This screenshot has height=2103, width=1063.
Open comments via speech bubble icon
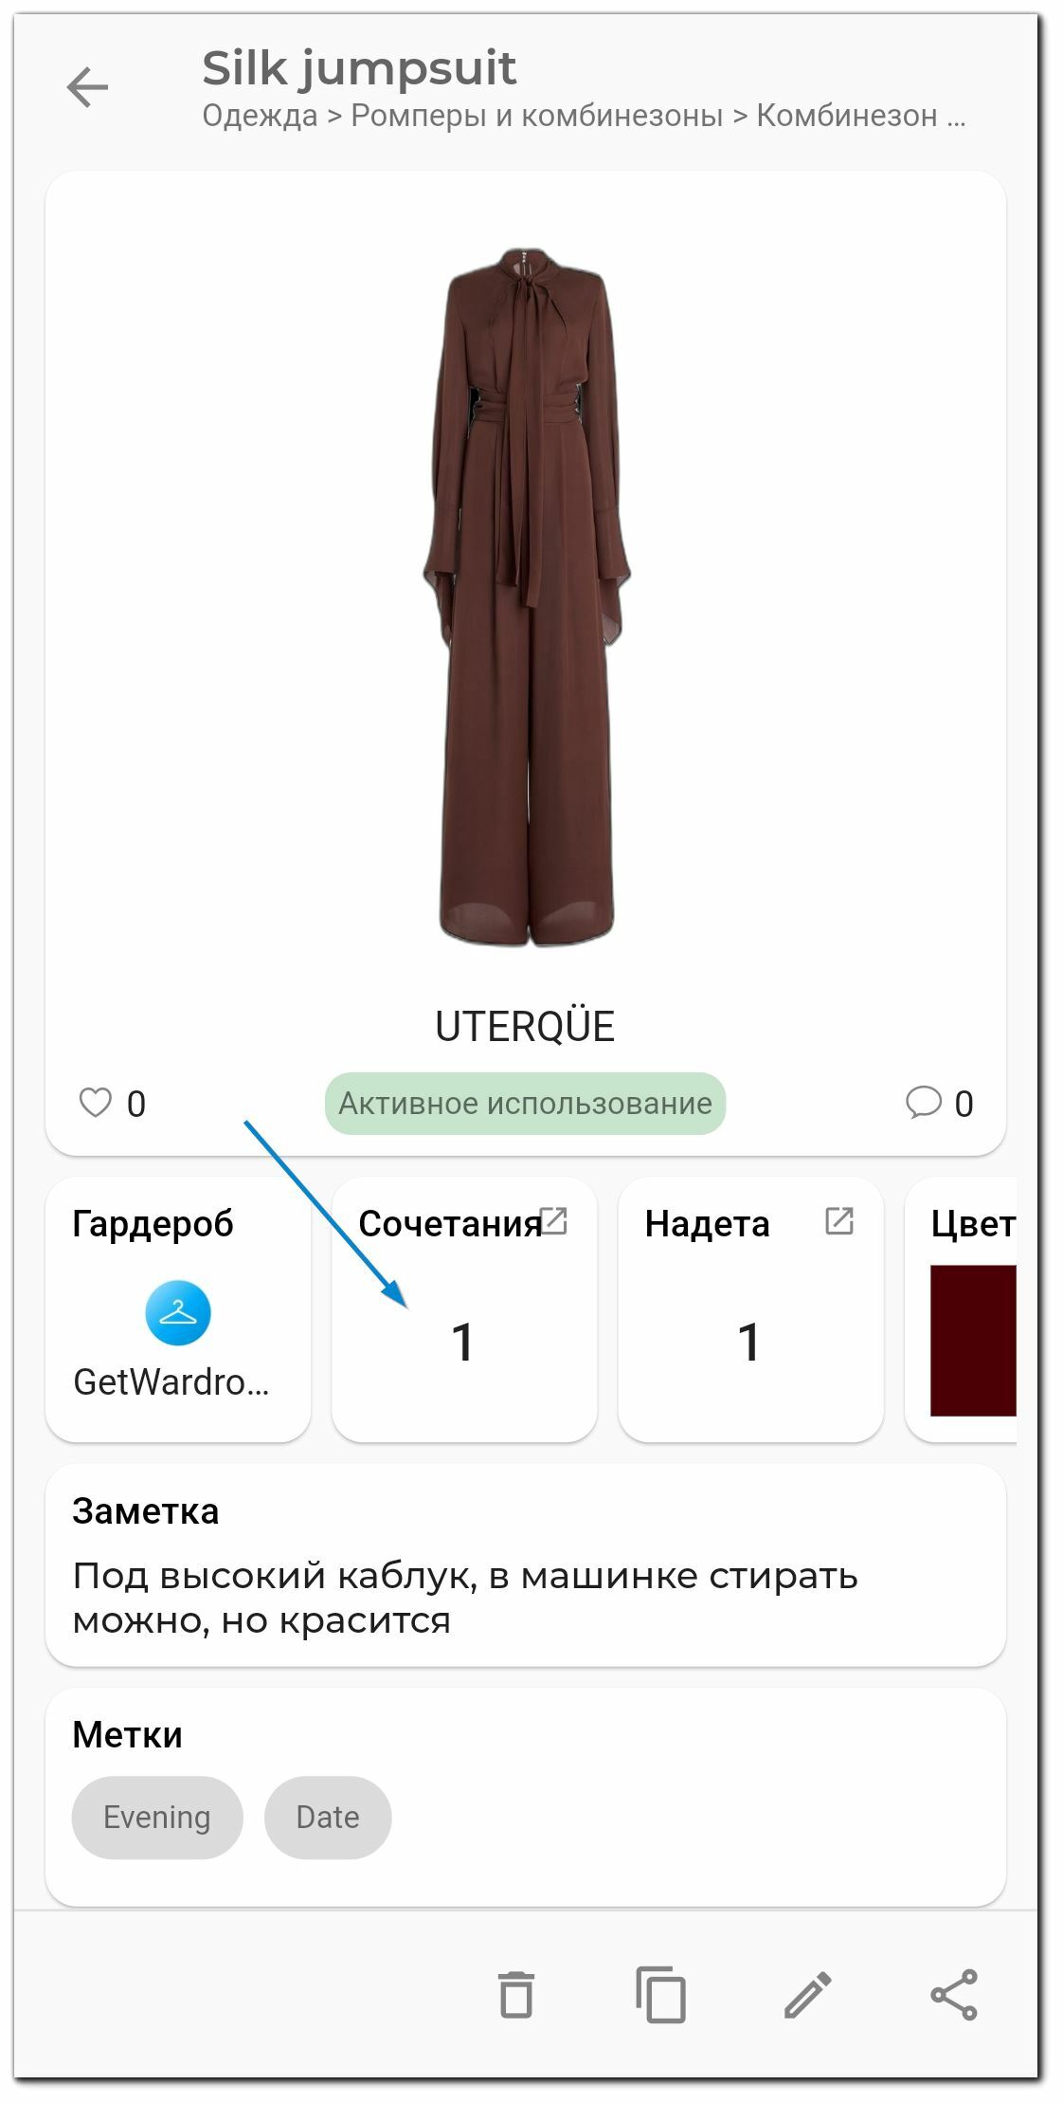tap(923, 1102)
